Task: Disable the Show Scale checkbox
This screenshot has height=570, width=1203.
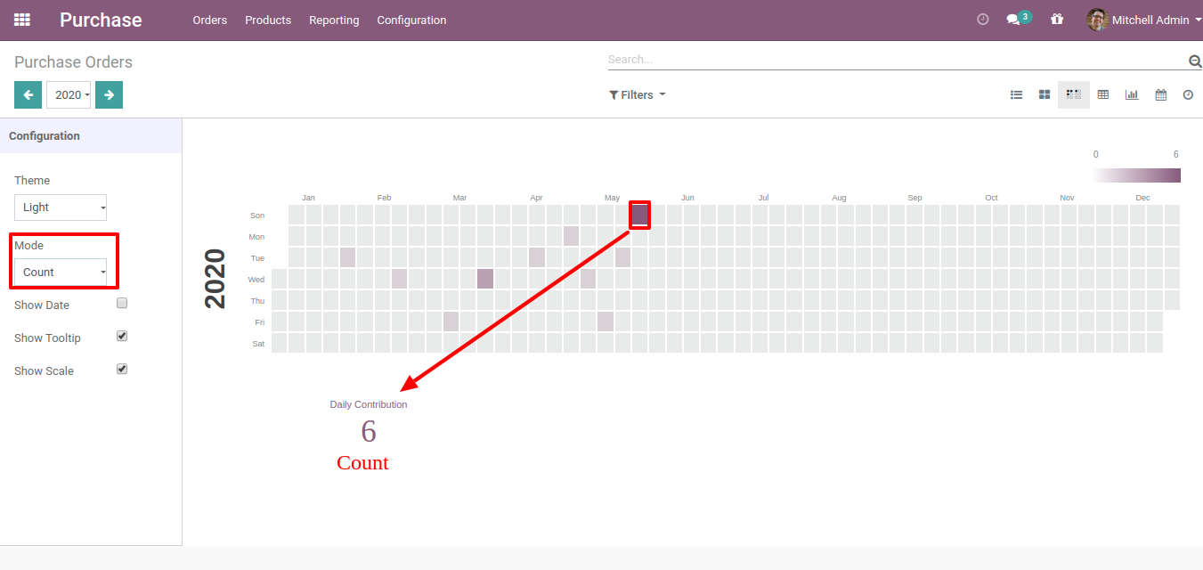Action: tap(123, 369)
